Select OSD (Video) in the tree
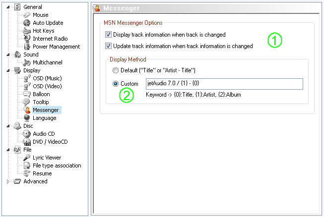Image resolution: width=324 pixels, height=217 pixels. [x=47, y=86]
